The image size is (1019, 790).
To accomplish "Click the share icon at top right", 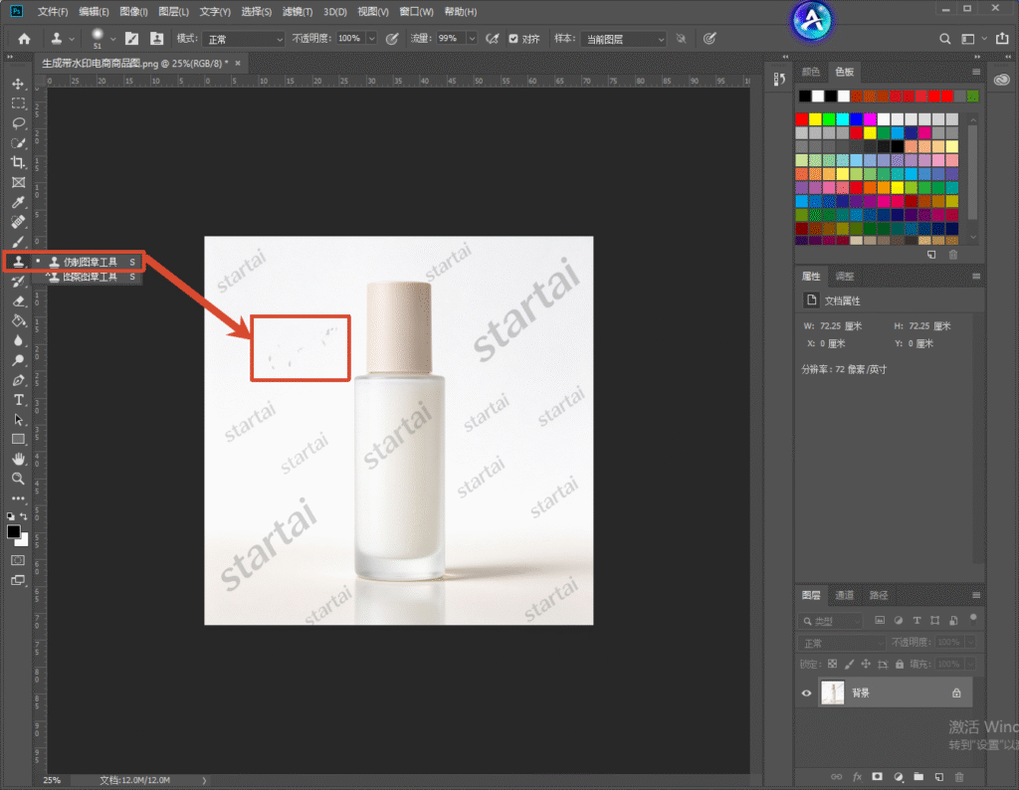I will [1002, 39].
